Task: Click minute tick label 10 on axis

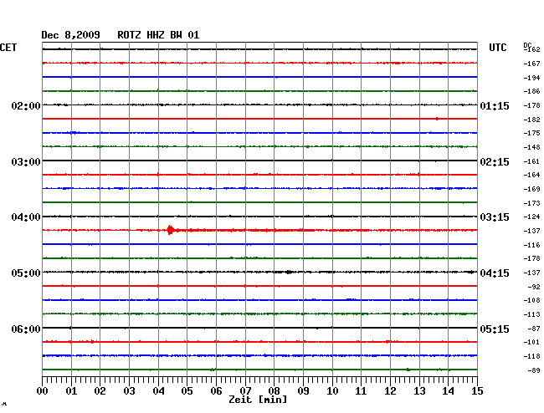Action: [332, 391]
